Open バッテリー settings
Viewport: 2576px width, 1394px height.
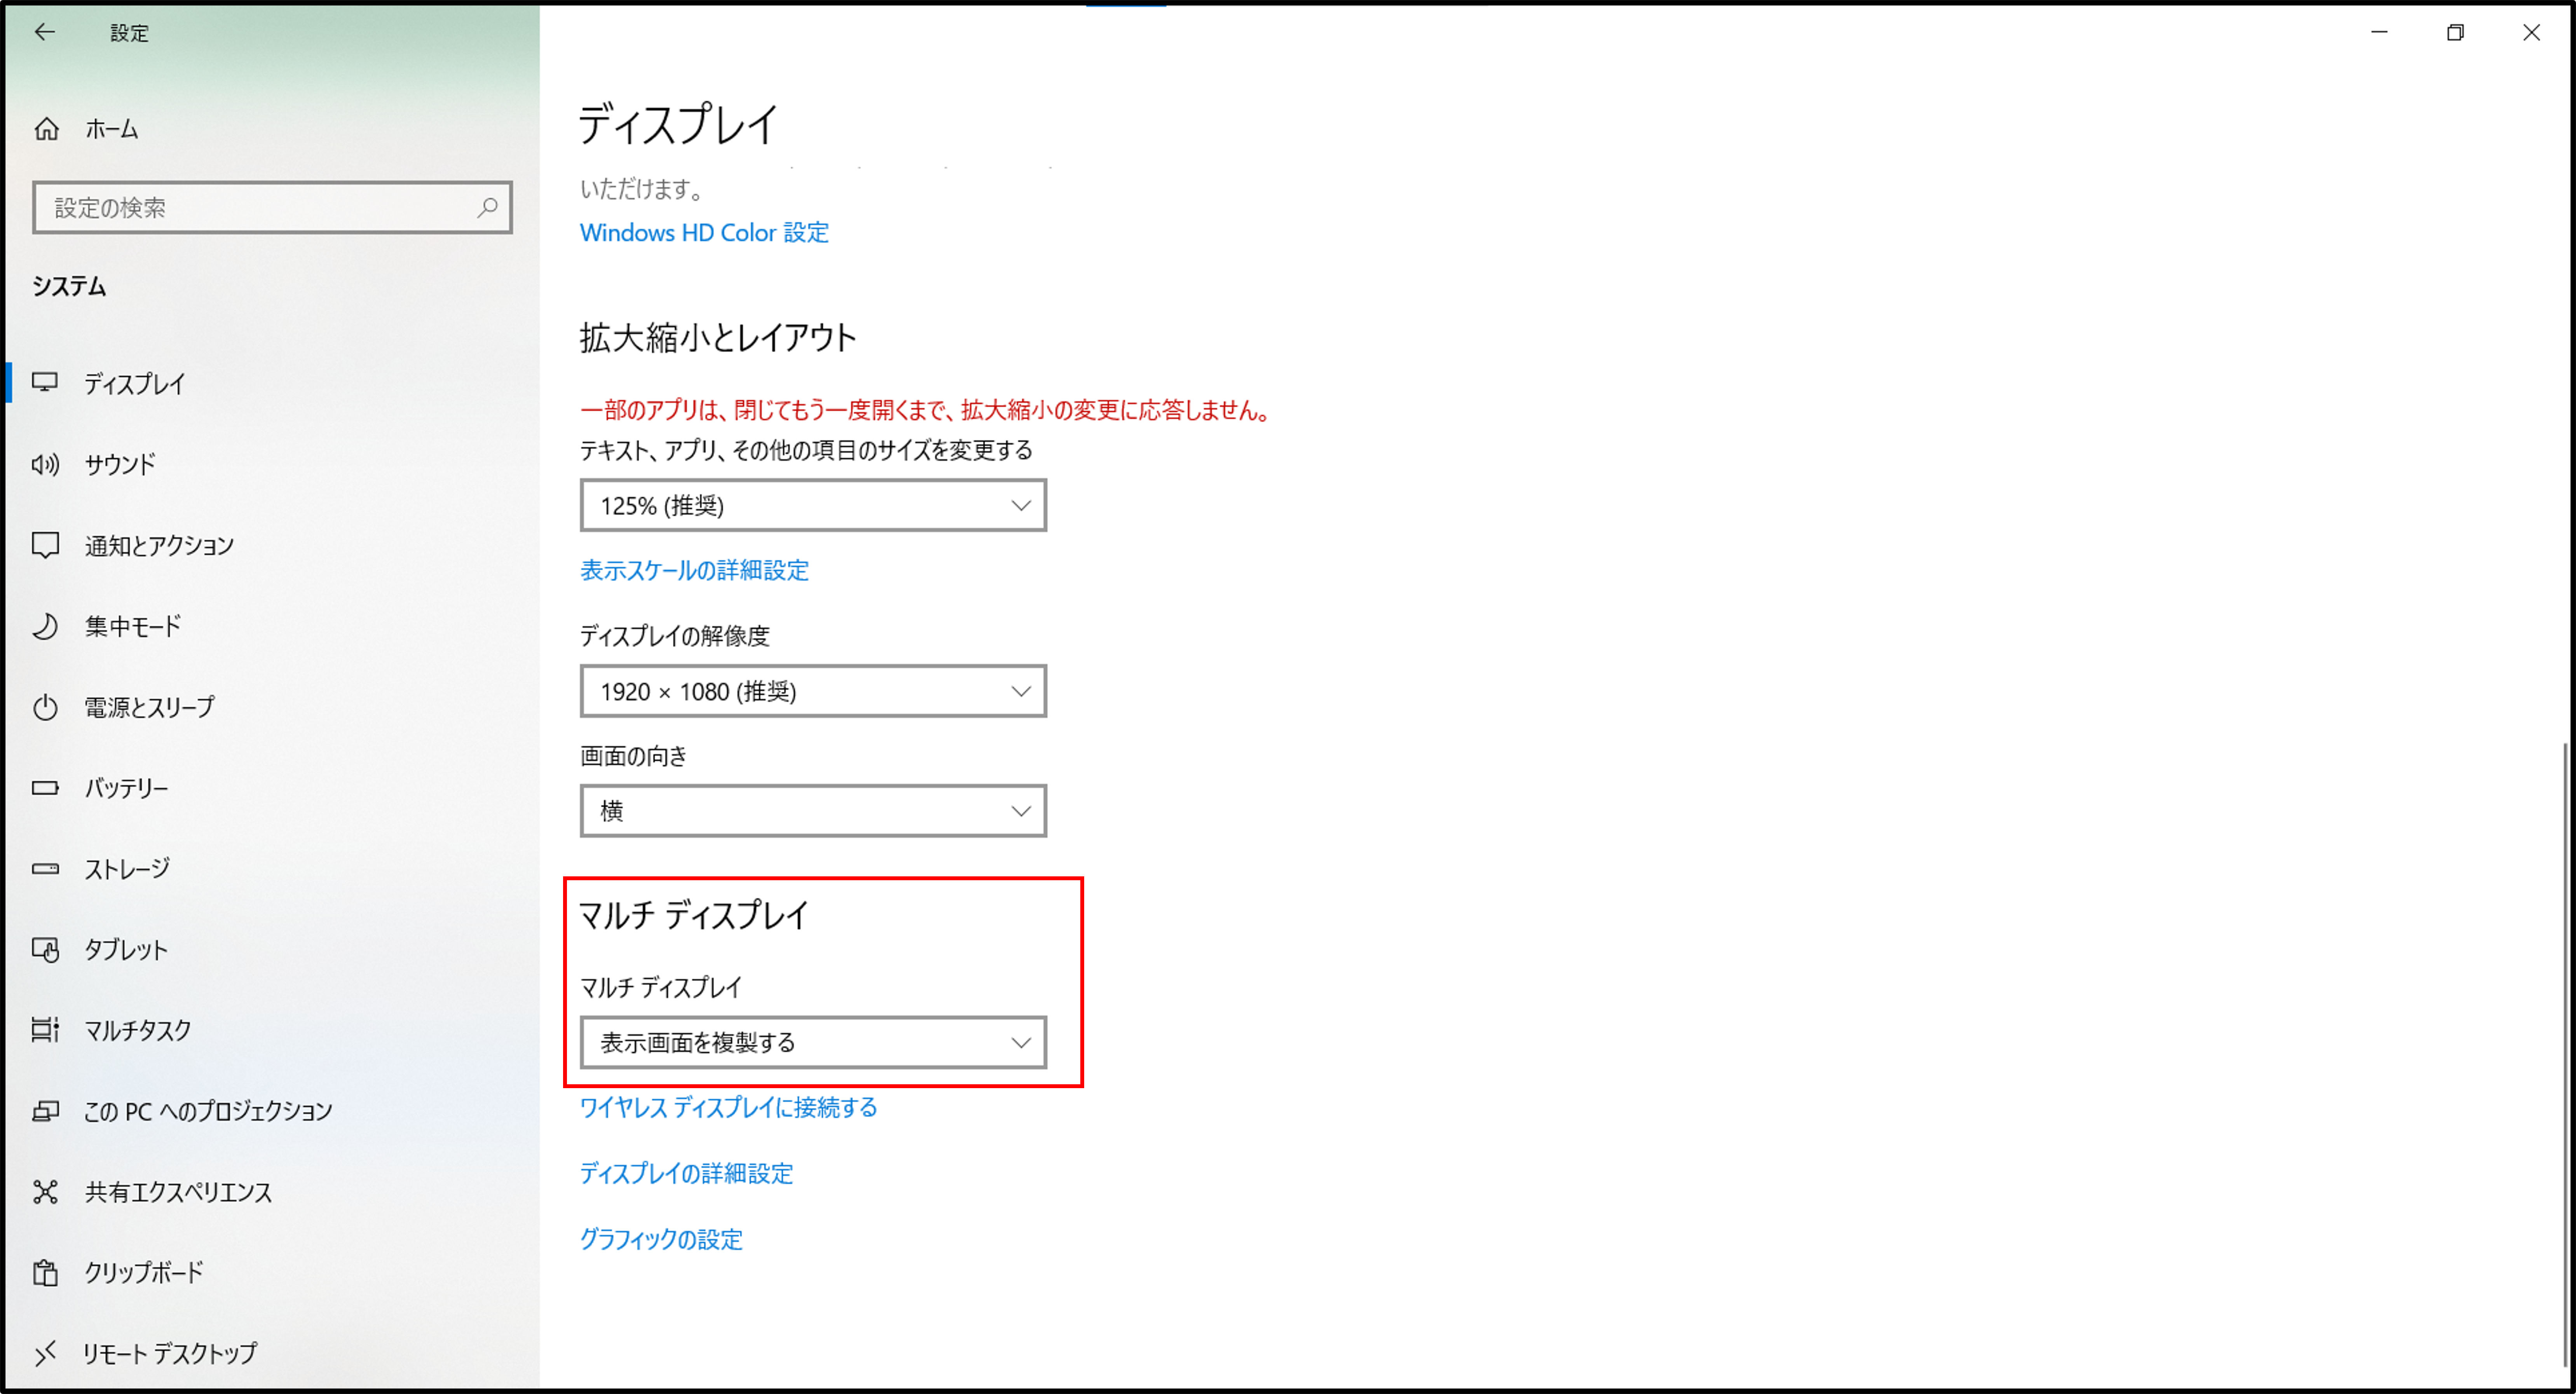(x=272, y=788)
